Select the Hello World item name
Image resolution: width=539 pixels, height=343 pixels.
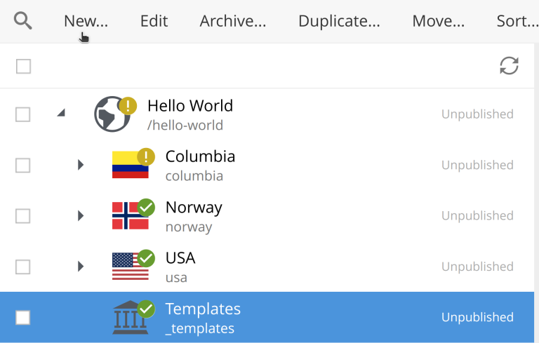[x=190, y=105]
